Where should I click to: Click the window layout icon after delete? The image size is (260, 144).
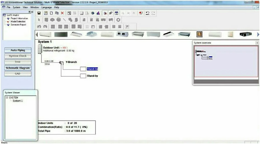[x=69, y=13]
